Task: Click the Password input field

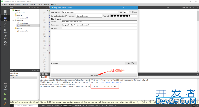Action: click(124, 16)
